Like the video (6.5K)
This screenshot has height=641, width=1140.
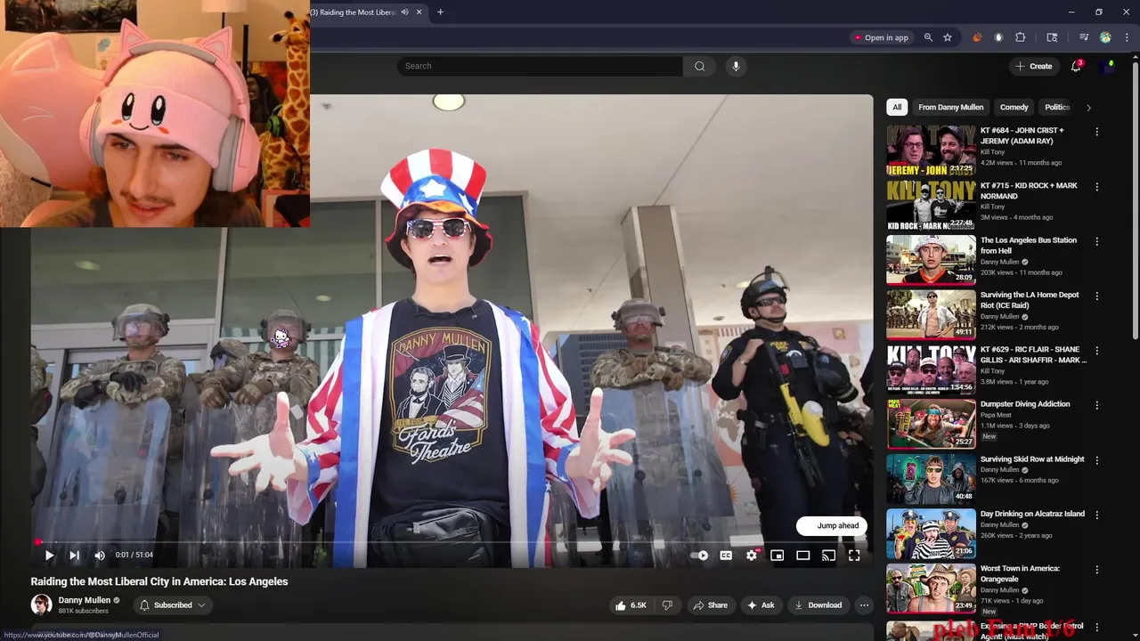[x=630, y=605]
